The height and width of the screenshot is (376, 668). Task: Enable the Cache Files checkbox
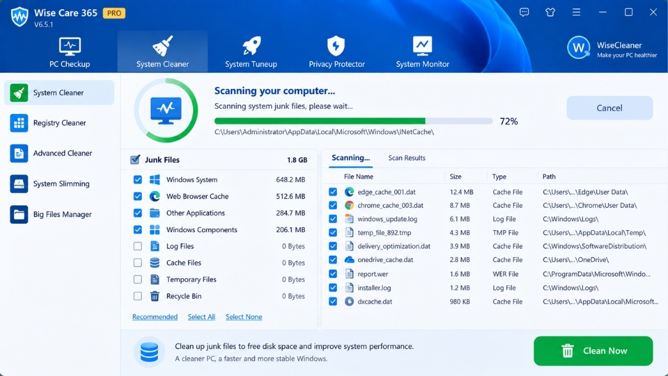coord(137,263)
